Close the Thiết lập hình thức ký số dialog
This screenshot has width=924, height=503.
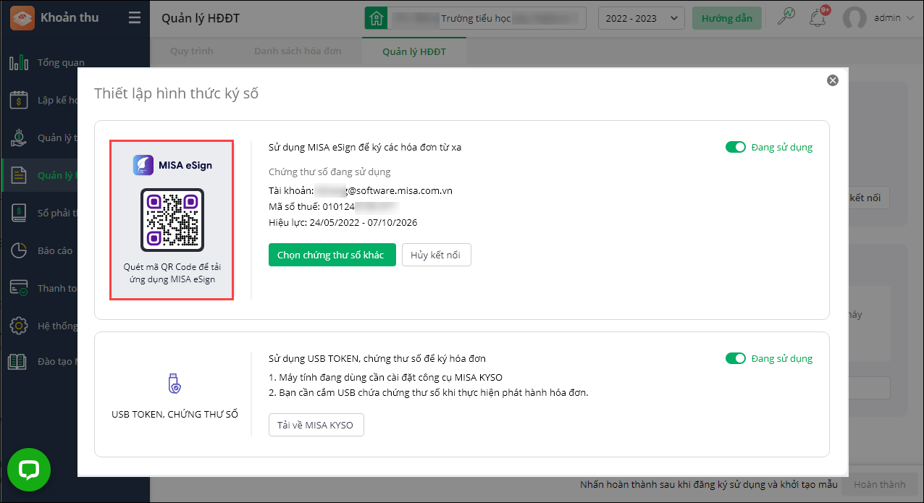tap(833, 80)
